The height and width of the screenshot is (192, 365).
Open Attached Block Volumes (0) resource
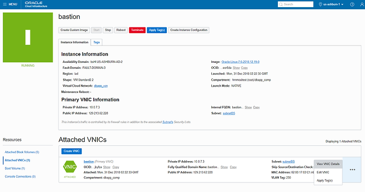tap(22, 152)
